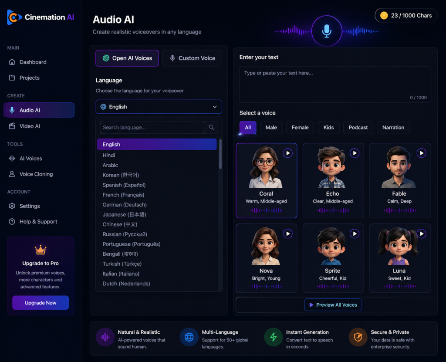Play the Coral voice preview
The image size is (446, 362).
(x=288, y=153)
